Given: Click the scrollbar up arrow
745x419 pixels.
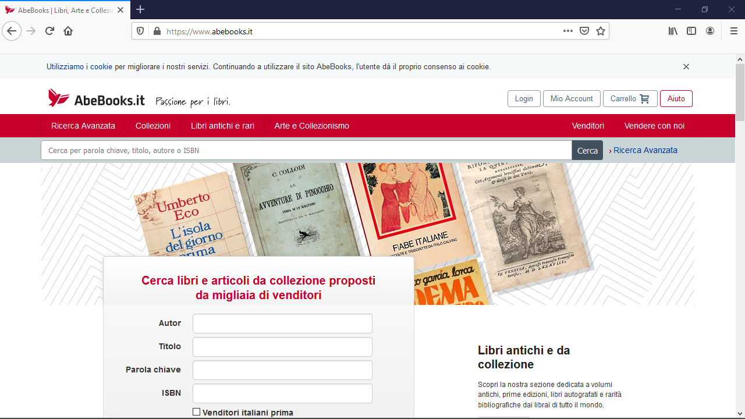Looking at the screenshot, I should coord(740,59).
